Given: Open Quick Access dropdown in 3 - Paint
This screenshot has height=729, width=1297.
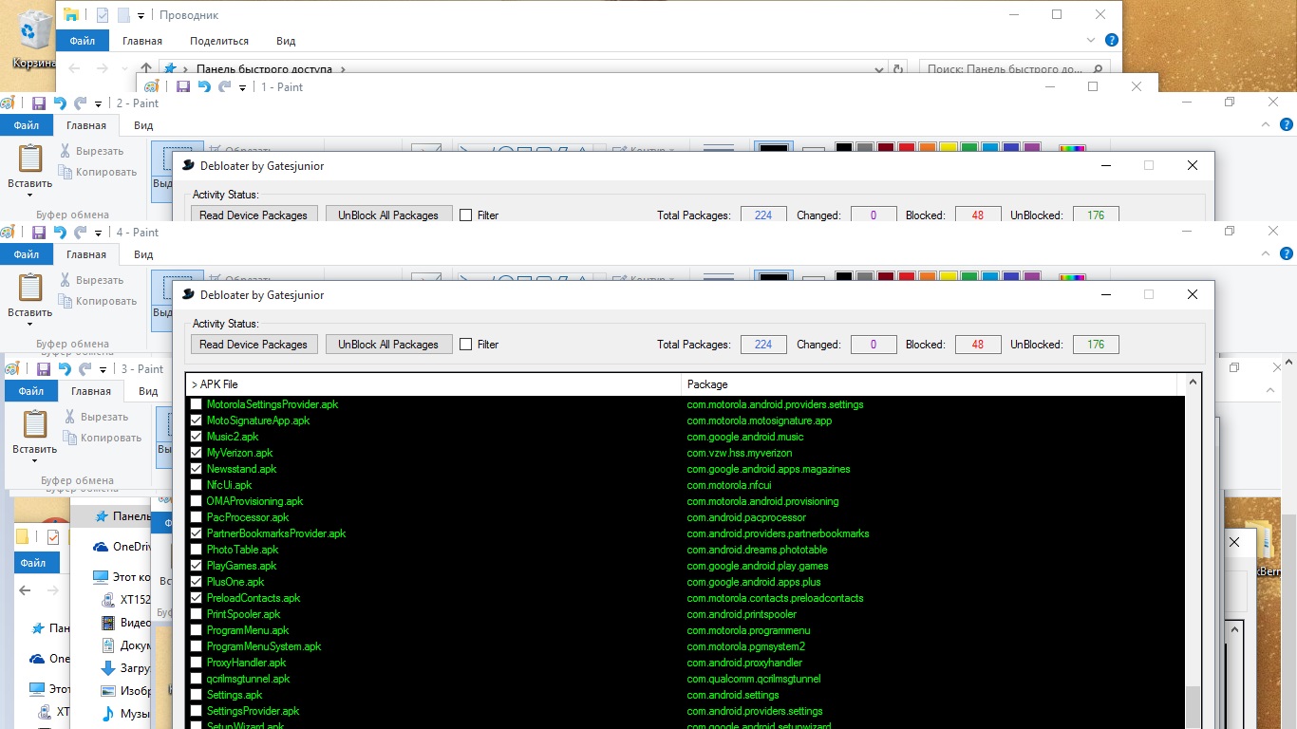Looking at the screenshot, I should click(103, 369).
